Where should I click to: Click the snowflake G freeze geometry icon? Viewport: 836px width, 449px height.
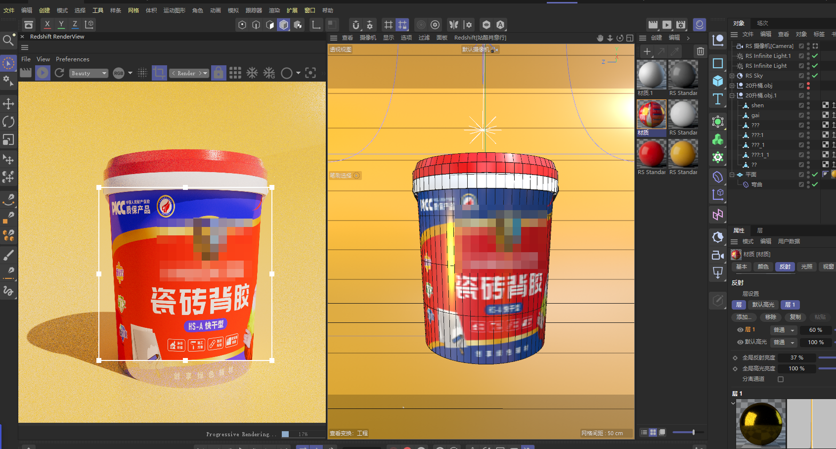[269, 73]
